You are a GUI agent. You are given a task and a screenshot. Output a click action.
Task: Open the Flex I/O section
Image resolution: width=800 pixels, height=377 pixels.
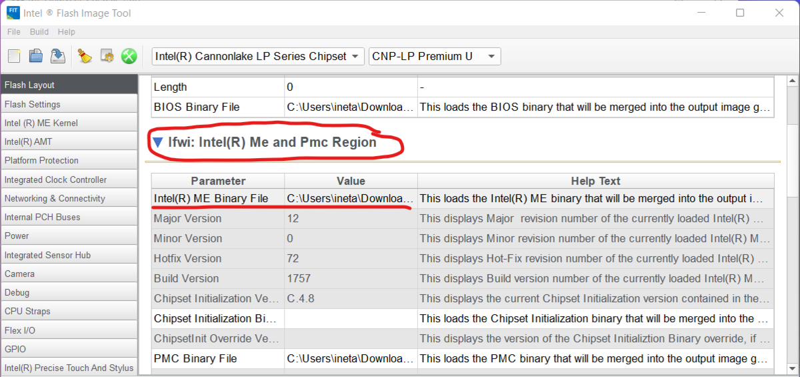69,330
